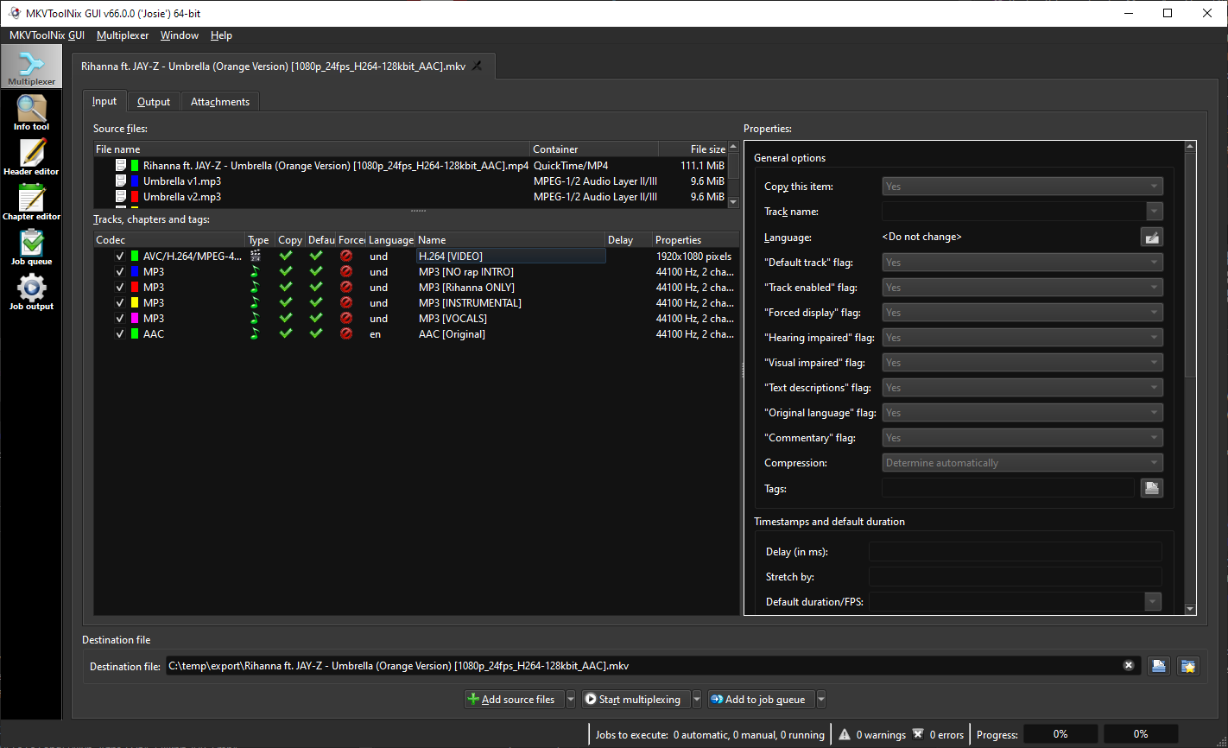Viewport: 1228px width, 748px height.
Task: Switch to the Attachments tab
Action: tap(220, 101)
